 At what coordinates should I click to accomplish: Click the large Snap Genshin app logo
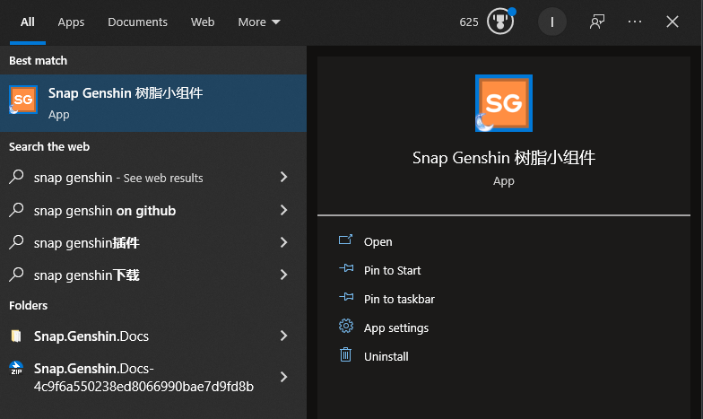[504, 103]
